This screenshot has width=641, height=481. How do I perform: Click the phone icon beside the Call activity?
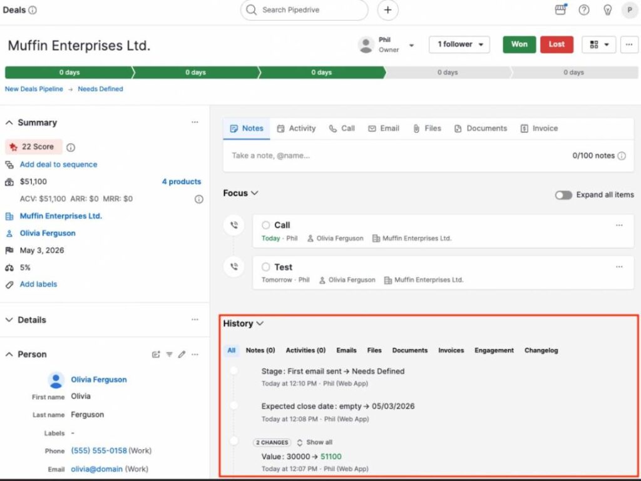coord(233,225)
